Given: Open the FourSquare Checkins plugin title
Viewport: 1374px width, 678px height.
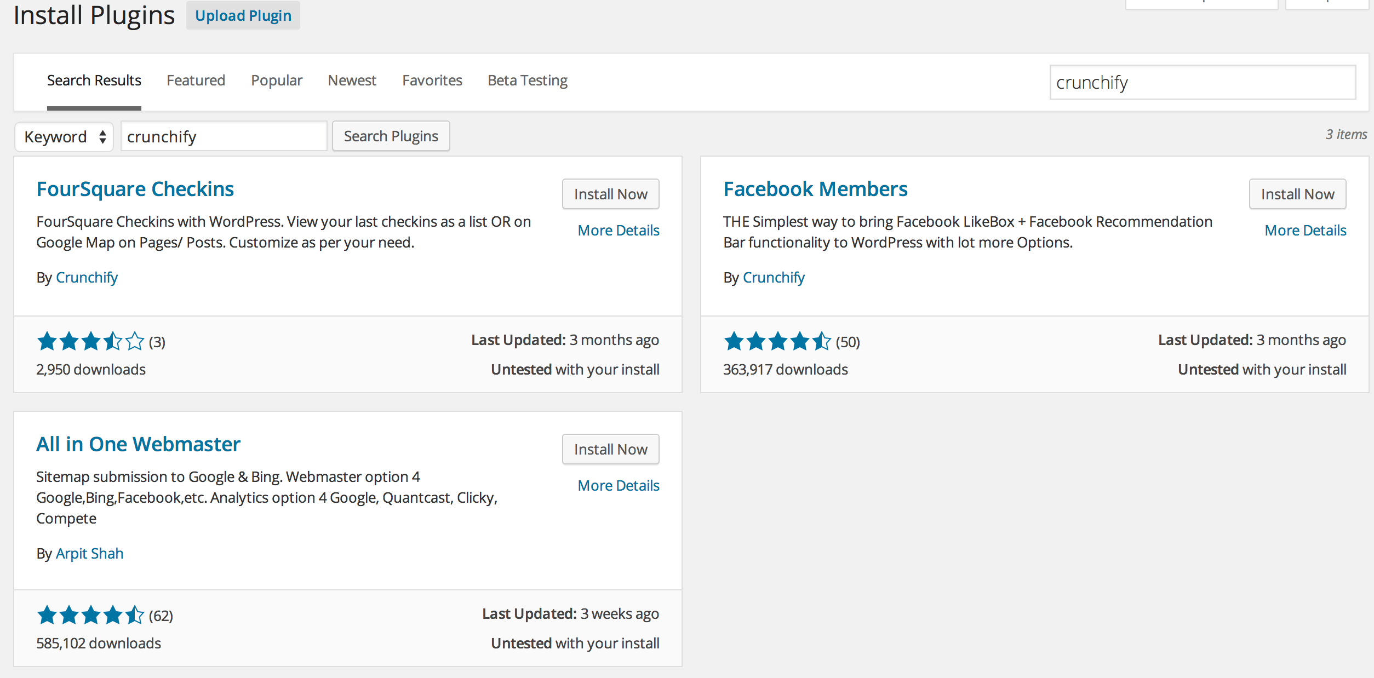Looking at the screenshot, I should [135, 189].
